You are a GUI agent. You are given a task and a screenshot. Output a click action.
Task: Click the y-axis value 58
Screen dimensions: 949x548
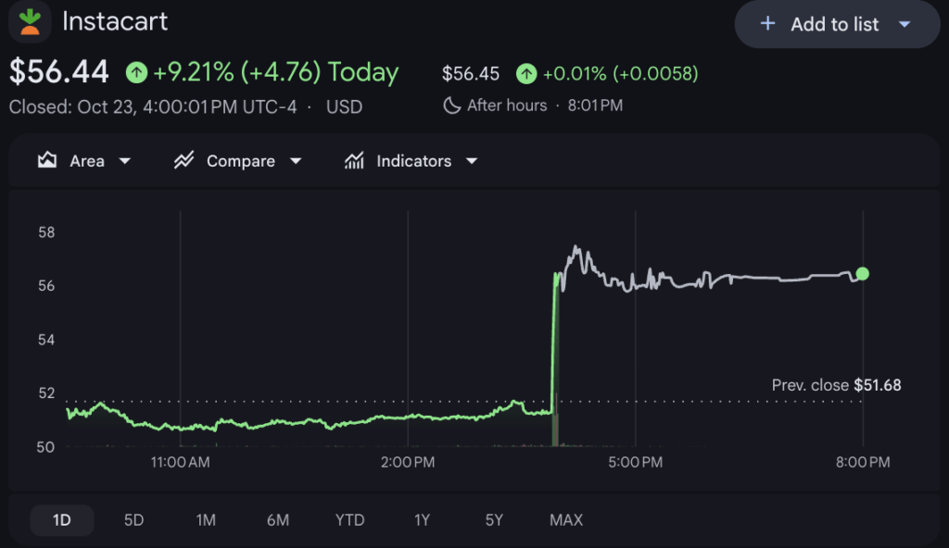pos(46,232)
